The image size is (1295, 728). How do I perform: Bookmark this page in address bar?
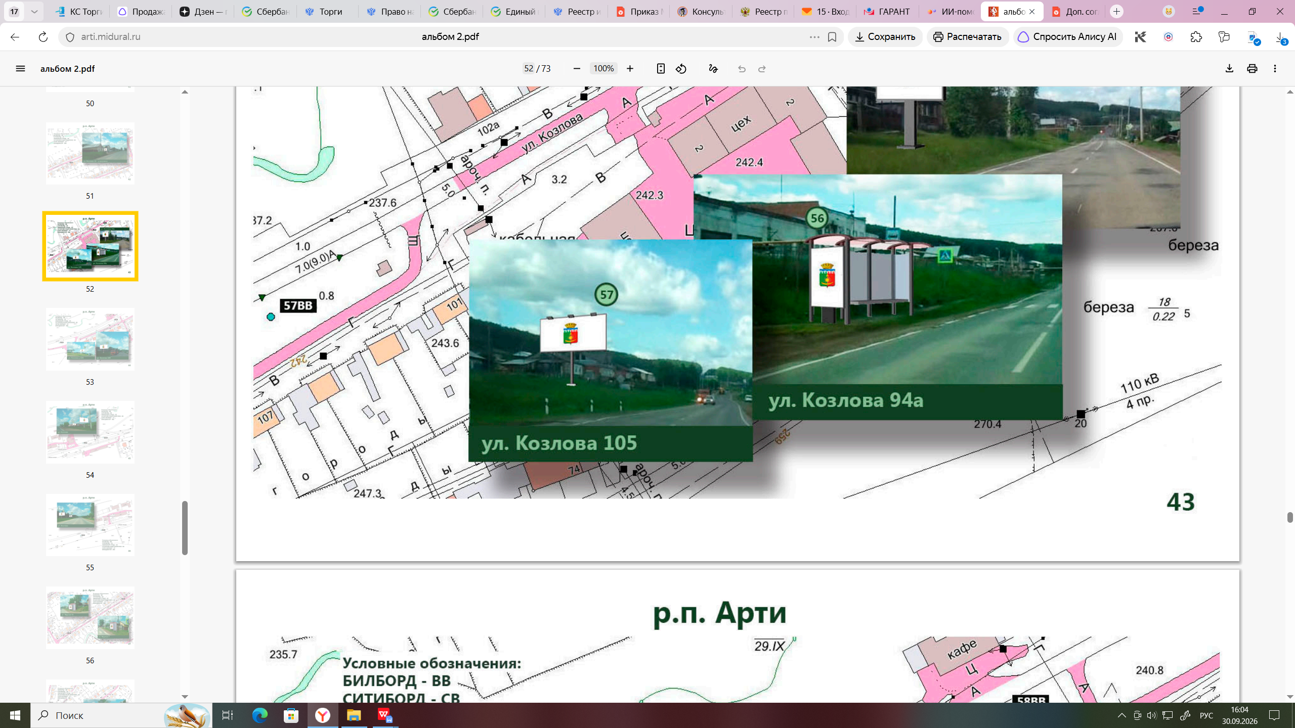[832, 37]
